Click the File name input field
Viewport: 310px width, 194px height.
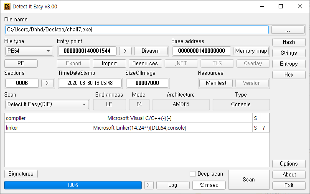[x=137, y=30]
